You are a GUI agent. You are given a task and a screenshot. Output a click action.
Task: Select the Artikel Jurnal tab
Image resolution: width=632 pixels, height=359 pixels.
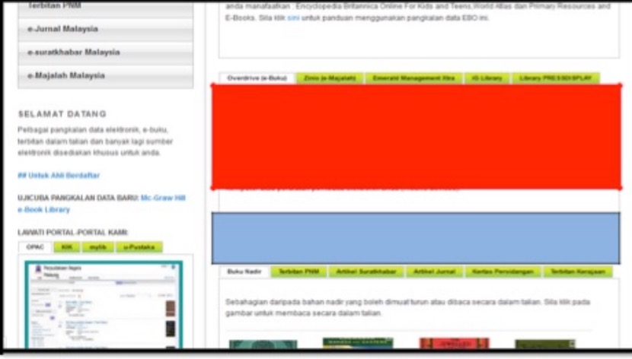[434, 272]
